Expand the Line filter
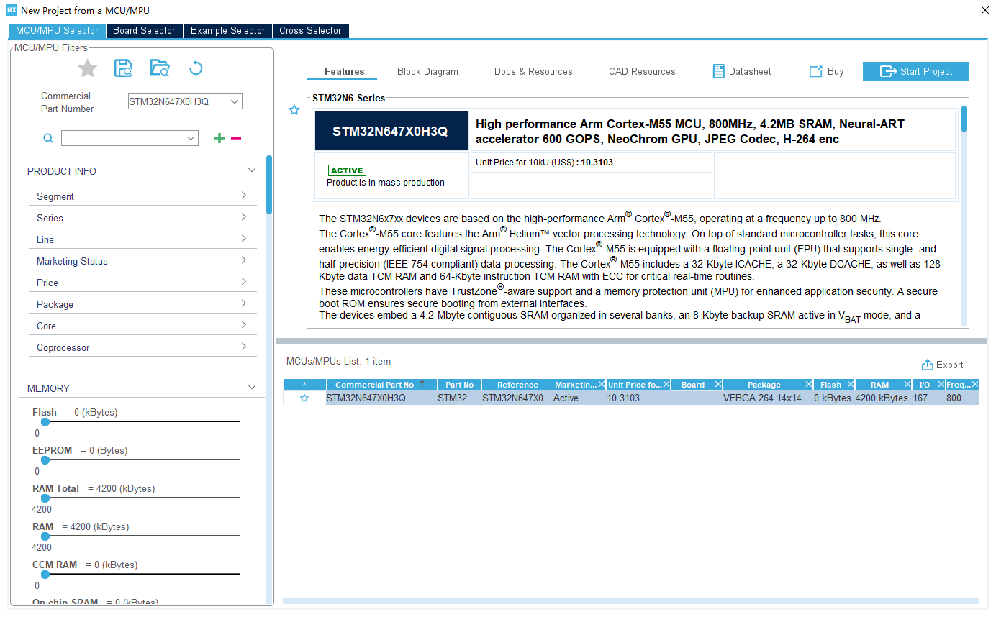This screenshot has height=617, width=996. tap(244, 239)
